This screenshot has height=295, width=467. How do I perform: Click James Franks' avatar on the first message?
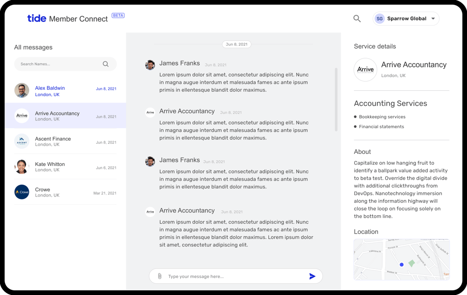(150, 65)
